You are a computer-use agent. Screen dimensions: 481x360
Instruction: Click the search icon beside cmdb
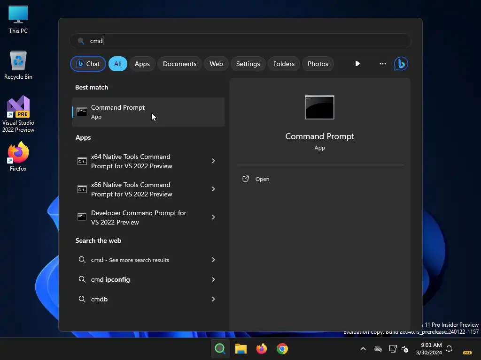[x=82, y=299]
